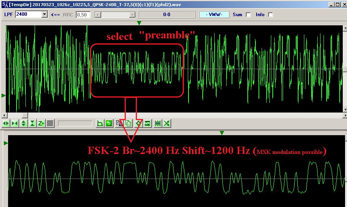The image size is (347, 207).
Task: Minimize the window
Action: click(x=332, y=5)
